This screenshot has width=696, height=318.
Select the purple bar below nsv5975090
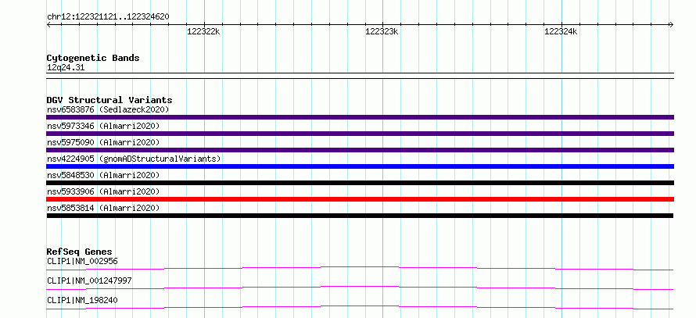[x=360, y=150]
